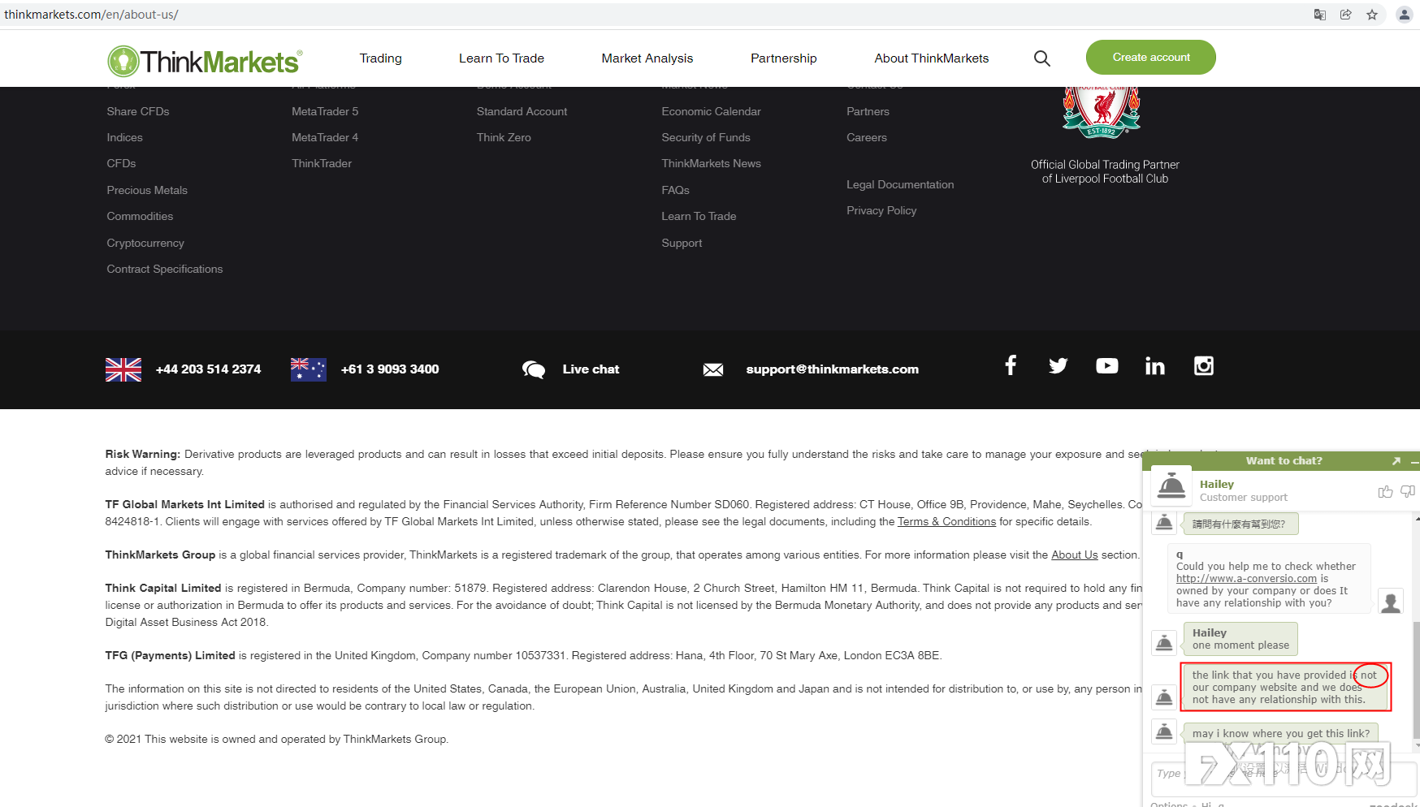The width and height of the screenshot is (1420, 807).
Task: Open the FAQs footer link
Action: coord(676,190)
